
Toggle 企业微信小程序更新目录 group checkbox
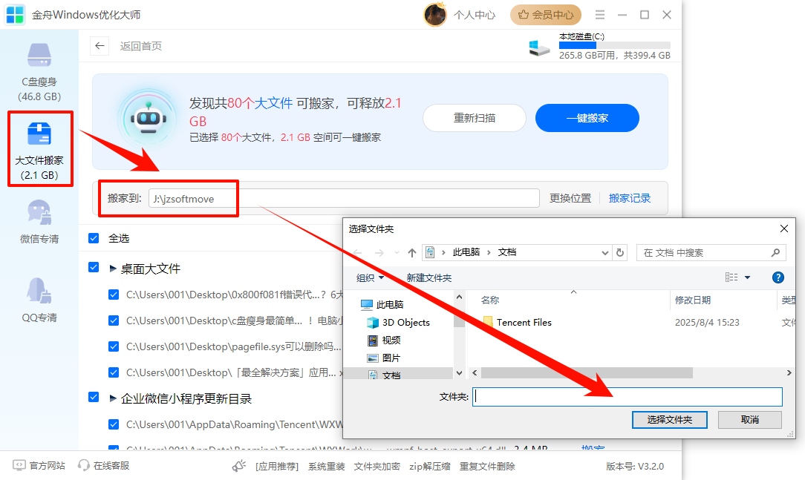coord(94,397)
